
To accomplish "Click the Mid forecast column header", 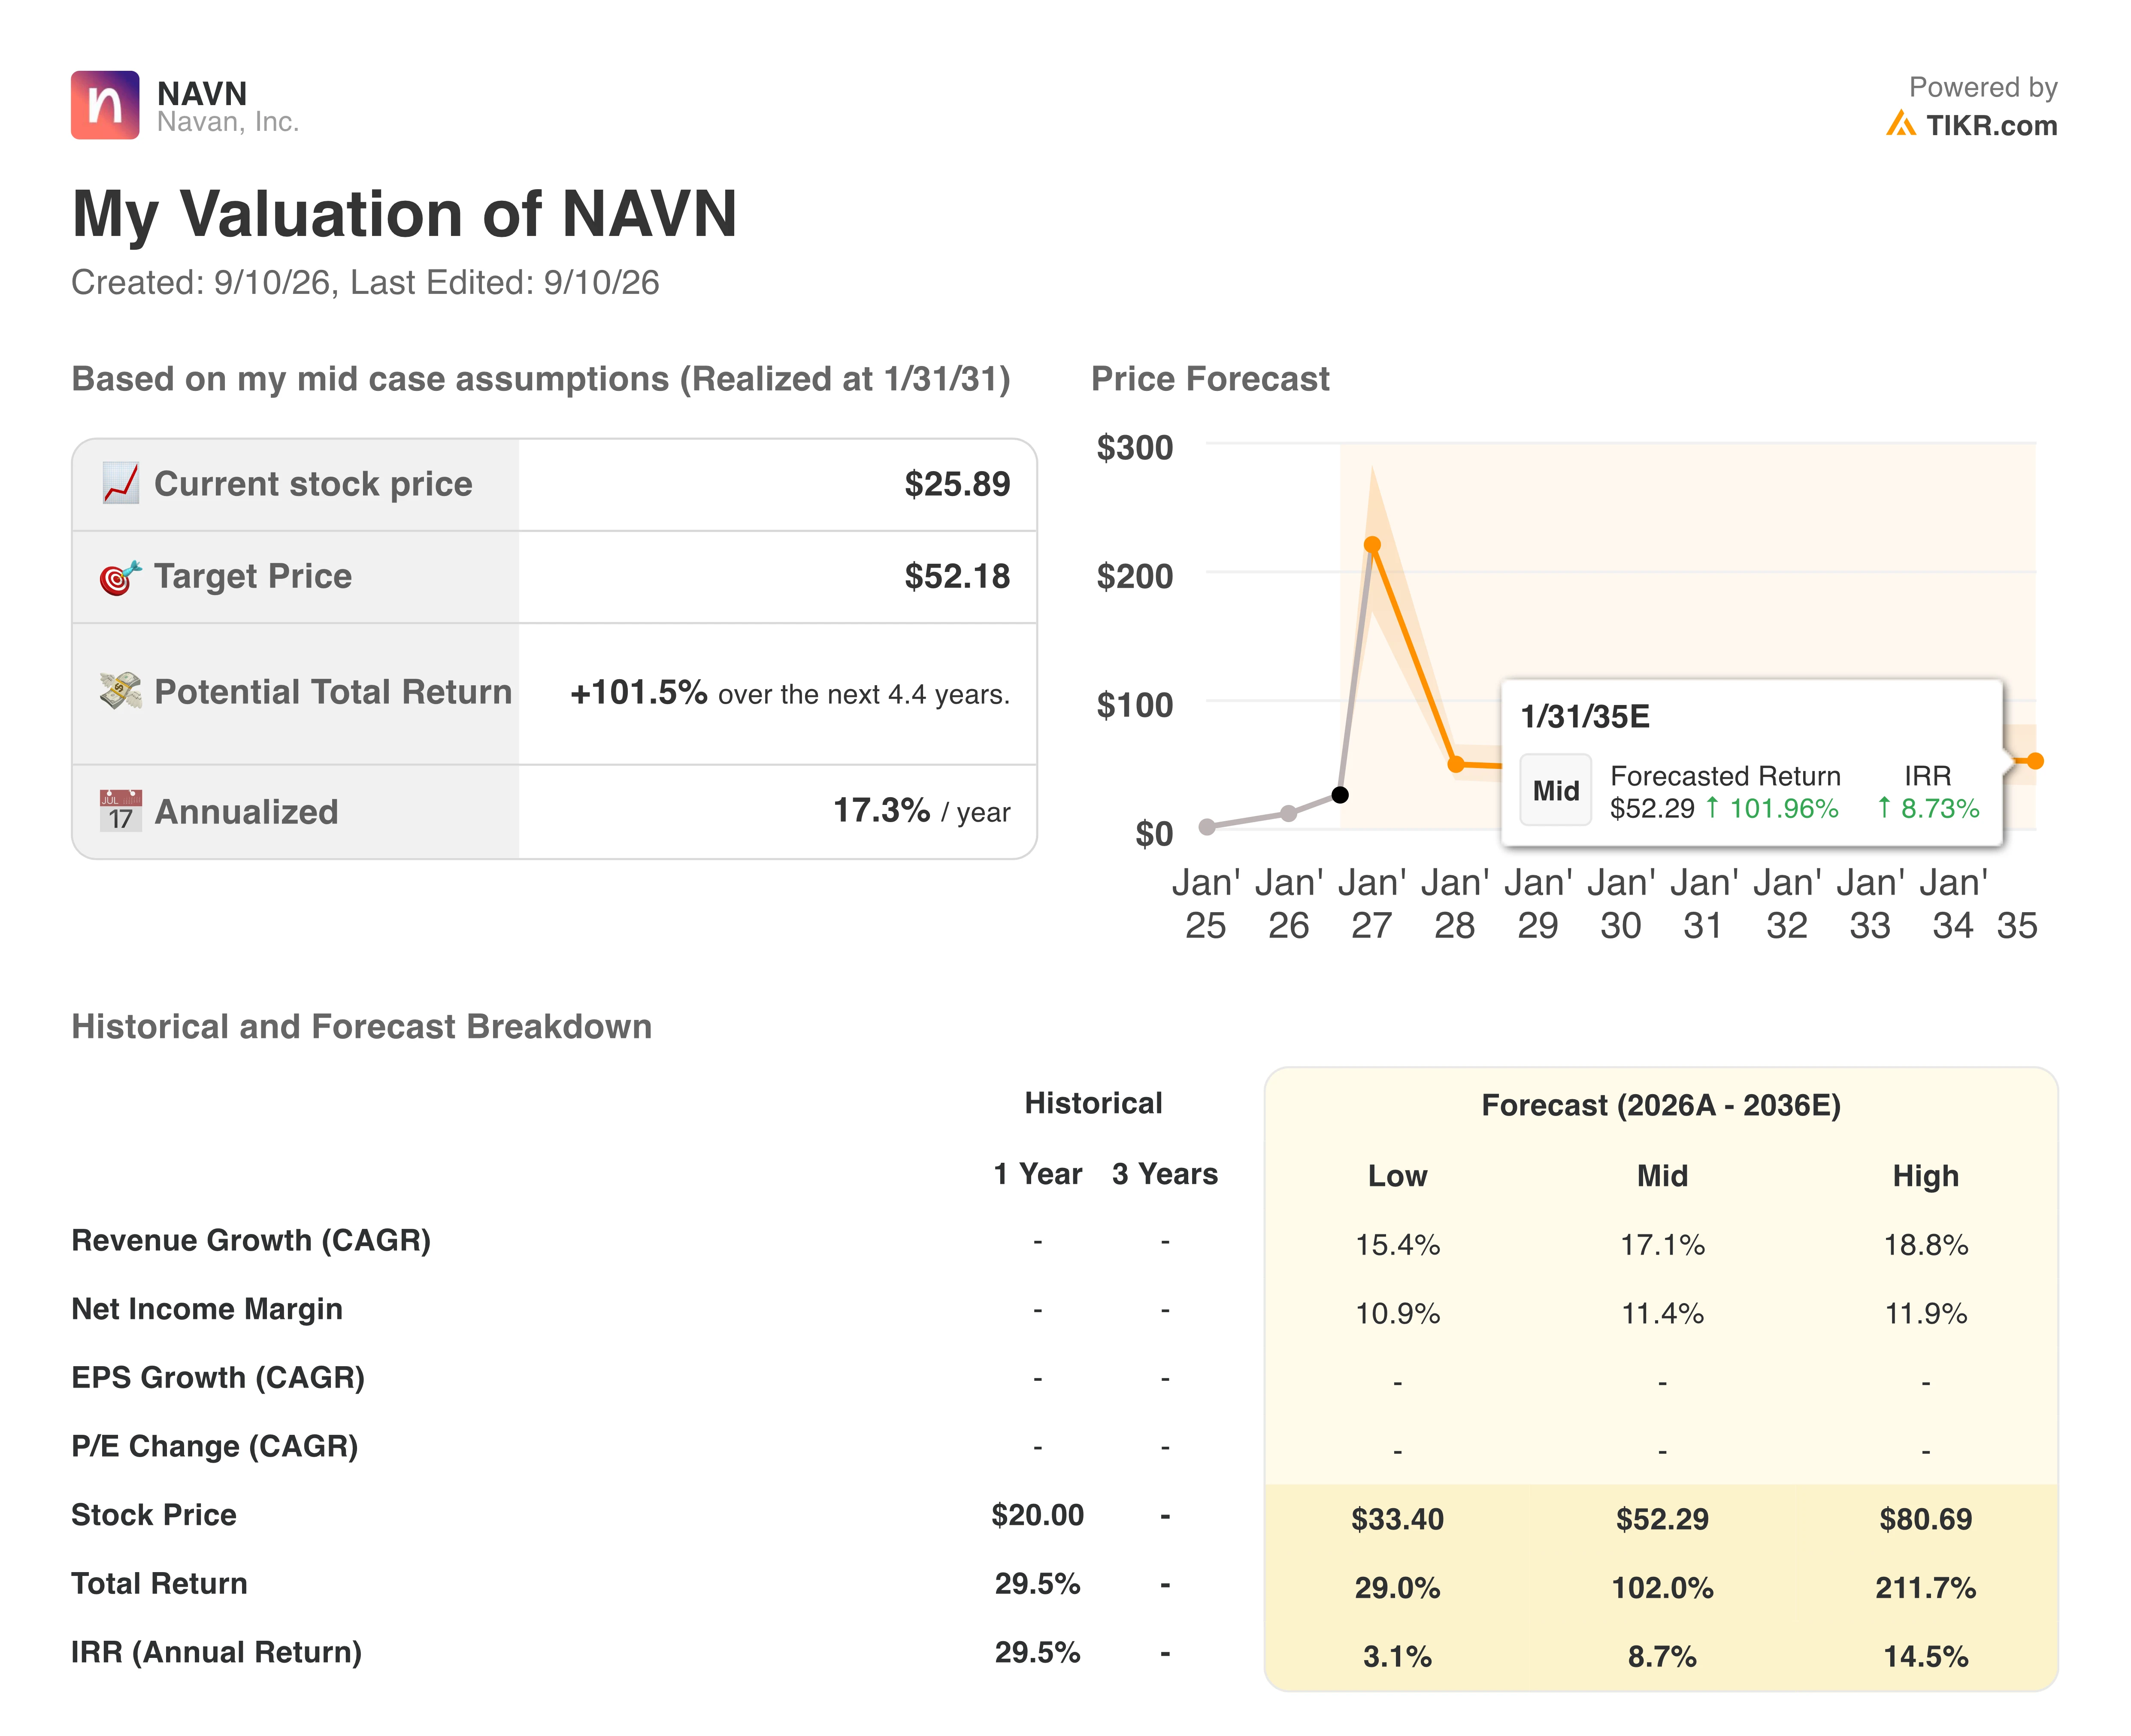I will [1662, 1176].
